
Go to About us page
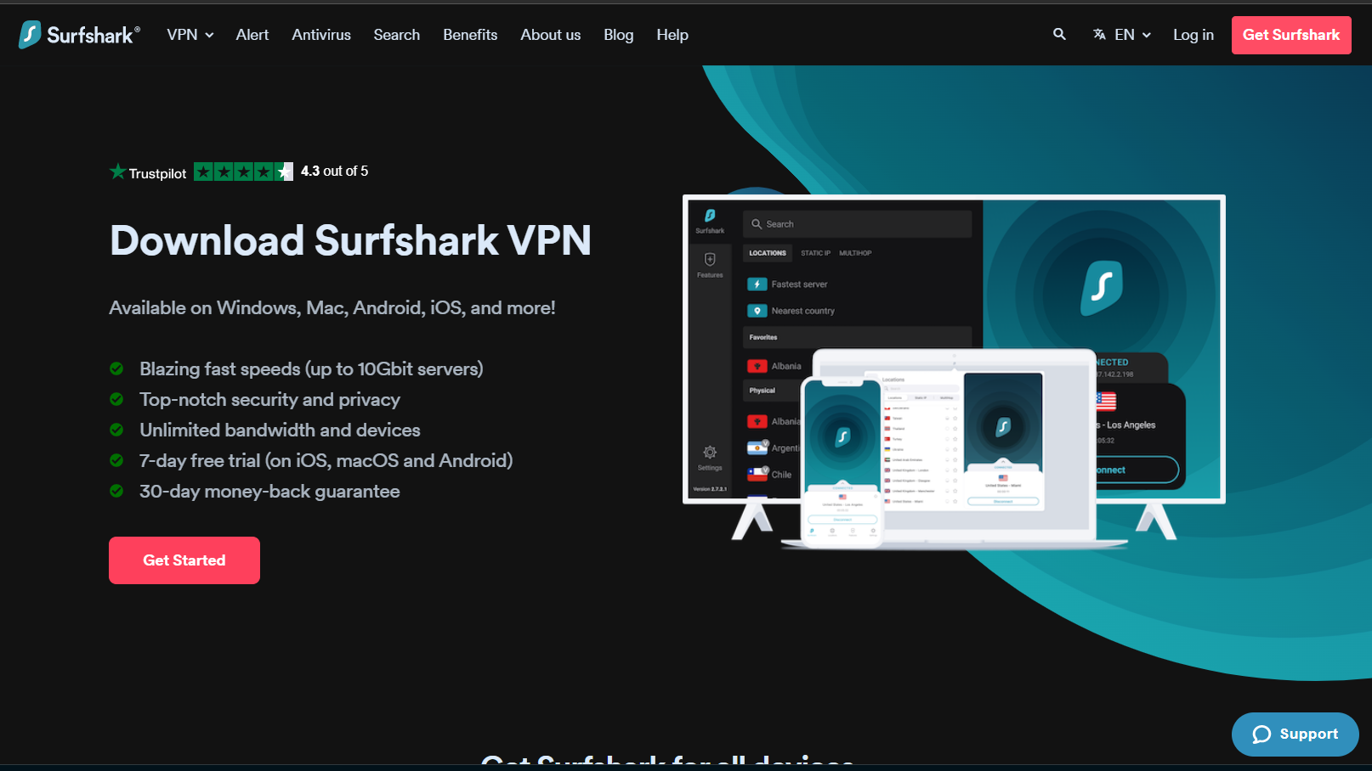pyautogui.click(x=551, y=35)
